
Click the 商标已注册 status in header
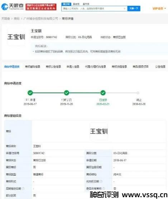tap(119, 37)
